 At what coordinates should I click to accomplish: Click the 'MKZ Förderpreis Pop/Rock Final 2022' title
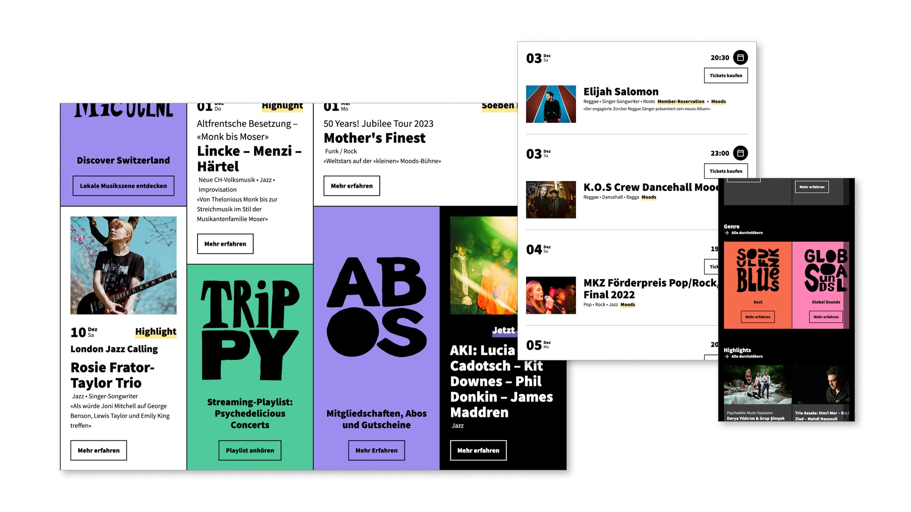pos(650,288)
